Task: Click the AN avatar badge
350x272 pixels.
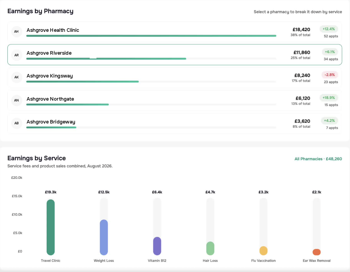Action: click(x=17, y=100)
